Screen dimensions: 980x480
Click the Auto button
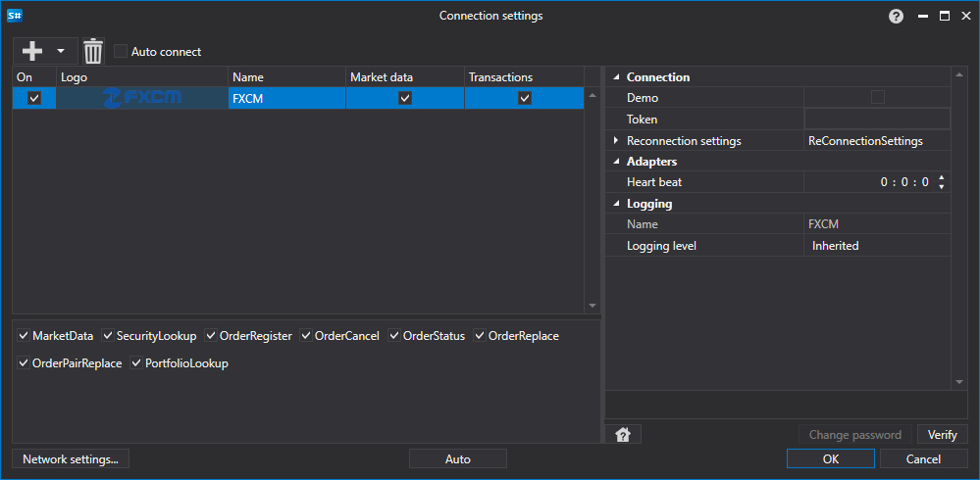[x=457, y=459]
